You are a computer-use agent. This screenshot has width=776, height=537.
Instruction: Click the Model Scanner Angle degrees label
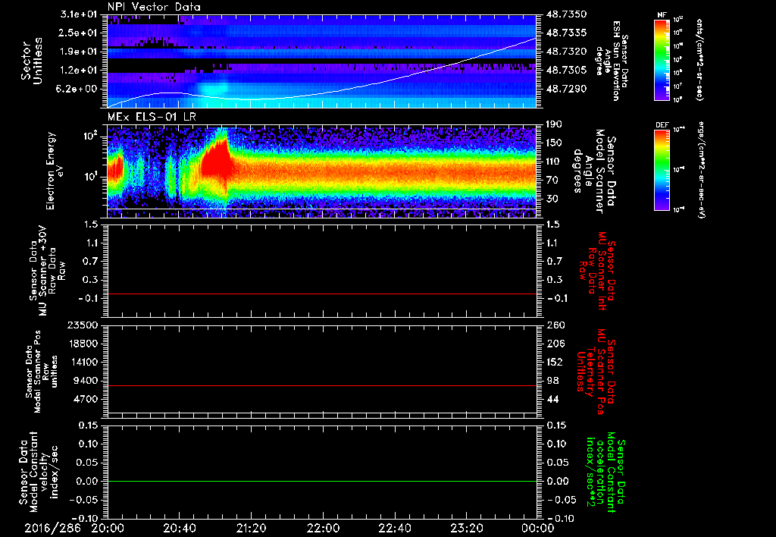tap(594, 171)
